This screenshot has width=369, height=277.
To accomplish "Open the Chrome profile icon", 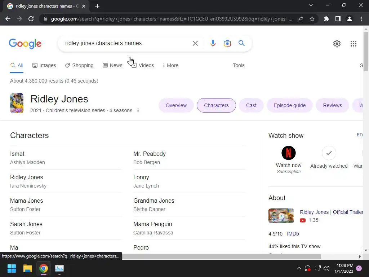I will point(350,19).
